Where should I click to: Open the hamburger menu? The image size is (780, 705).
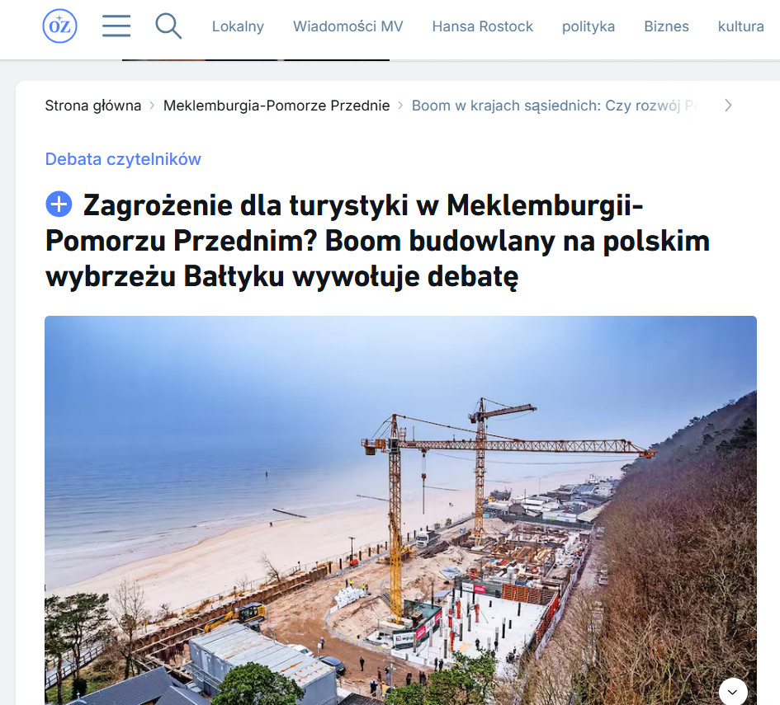tap(116, 26)
